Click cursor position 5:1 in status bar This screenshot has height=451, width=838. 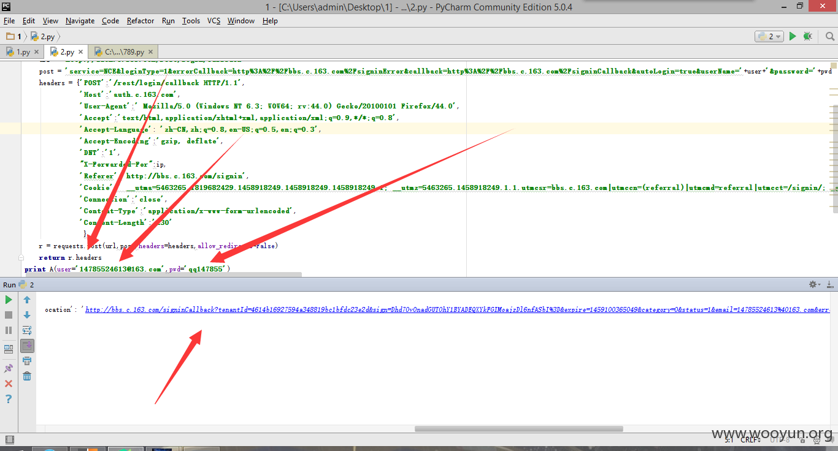click(x=729, y=439)
